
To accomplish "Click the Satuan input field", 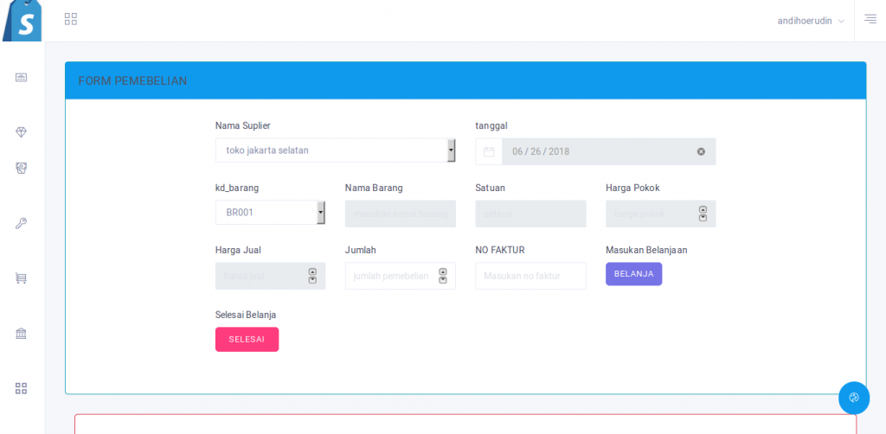I will tap(530, 214).
